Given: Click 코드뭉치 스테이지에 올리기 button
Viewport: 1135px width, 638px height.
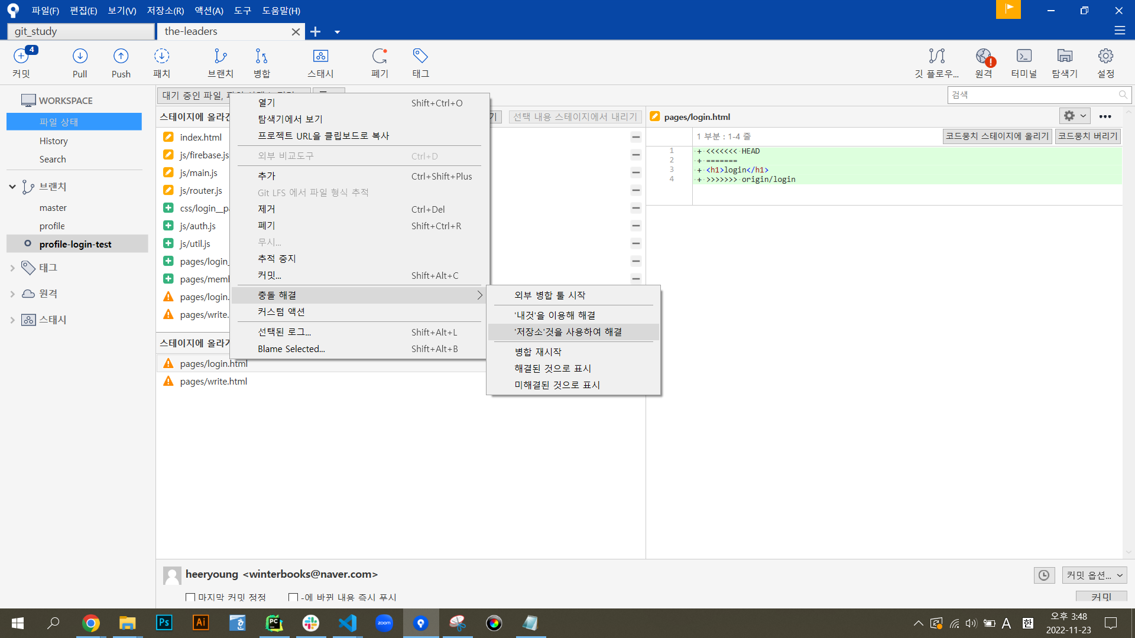Looking at the screenshot, I should tap(997, 136).
